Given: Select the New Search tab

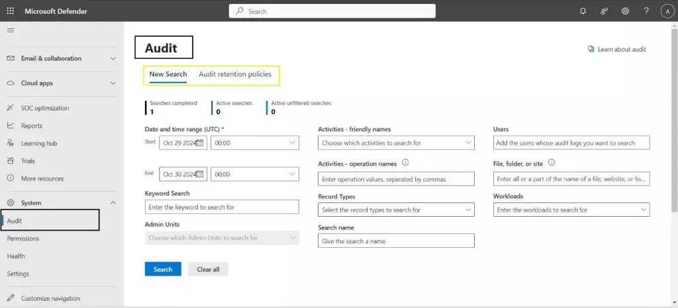Looking at the screenshot, I should 168,75.
